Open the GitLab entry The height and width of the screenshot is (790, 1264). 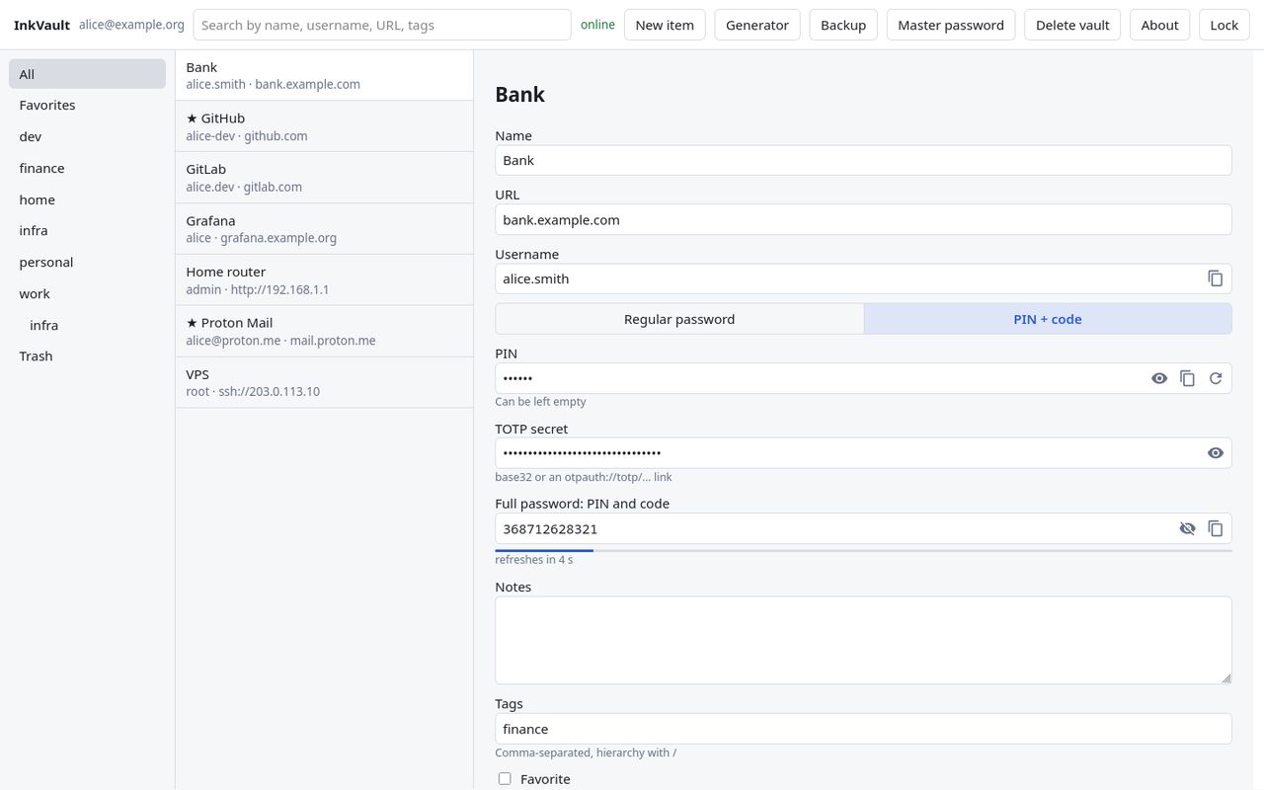(x=325, y=178)
